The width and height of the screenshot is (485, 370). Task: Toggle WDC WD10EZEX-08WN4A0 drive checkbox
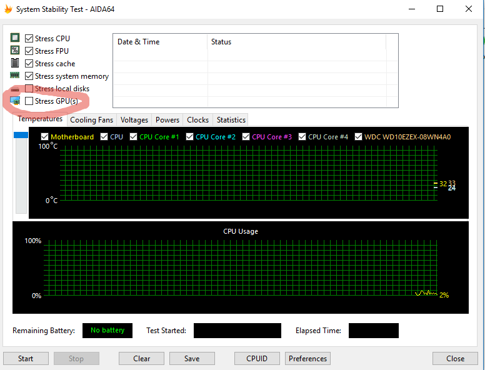(x=359, y=137)
